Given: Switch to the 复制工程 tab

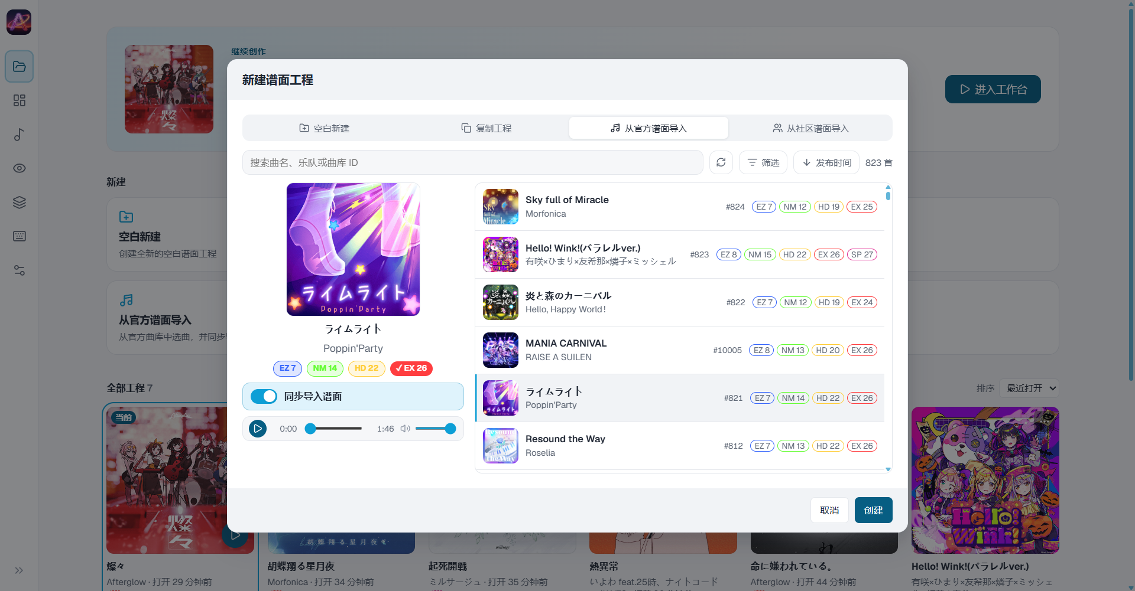Looking at the screenshot, I should pyautogui.click(x=487, y=128).
